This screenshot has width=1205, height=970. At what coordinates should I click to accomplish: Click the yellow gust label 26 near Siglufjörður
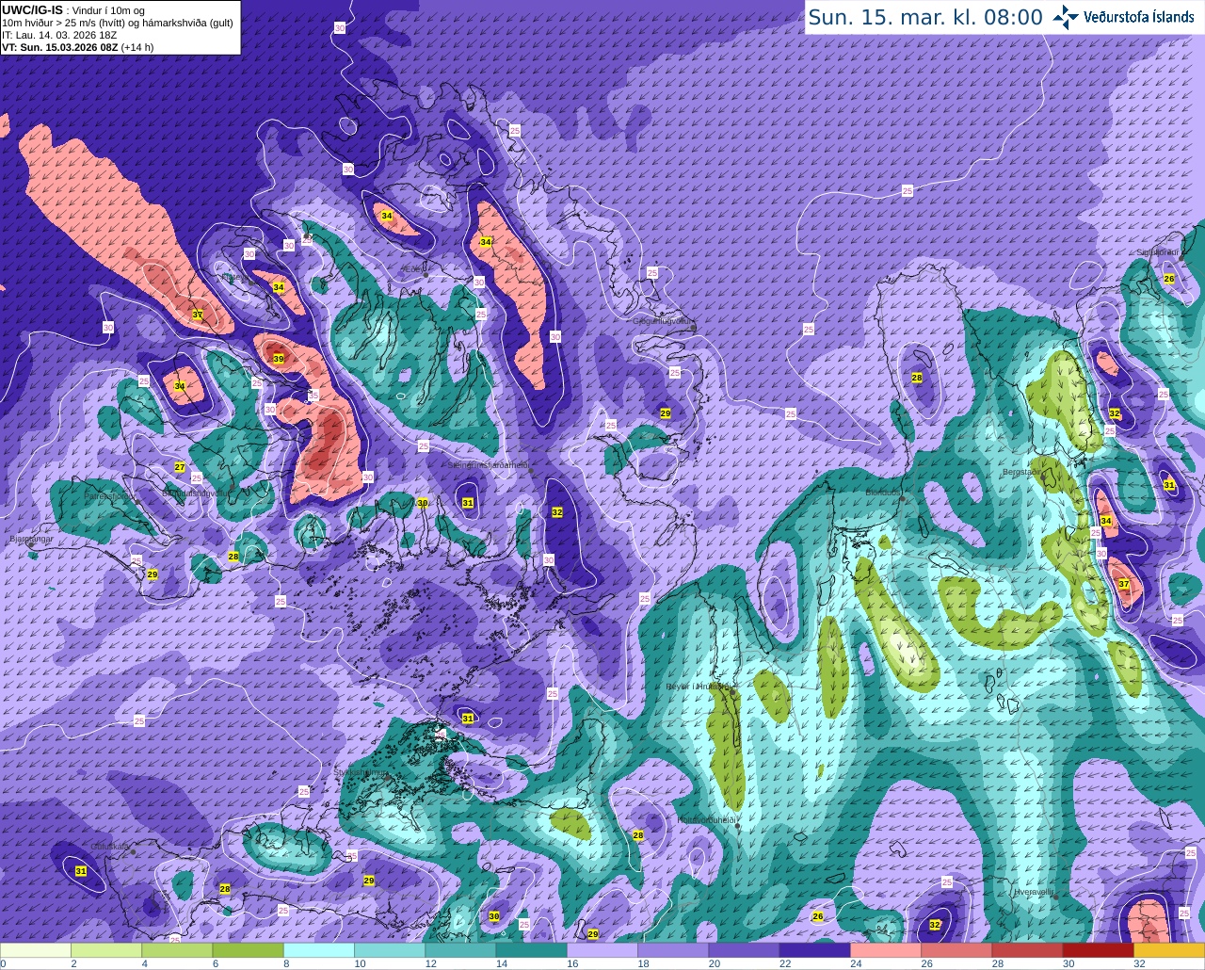(1169, 279)
